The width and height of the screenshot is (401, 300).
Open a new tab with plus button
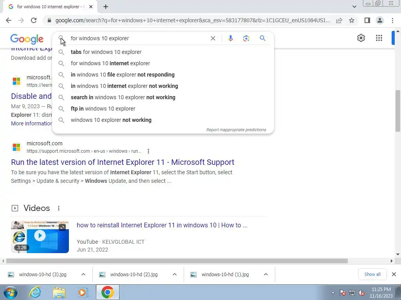click(x=106, y=7)
